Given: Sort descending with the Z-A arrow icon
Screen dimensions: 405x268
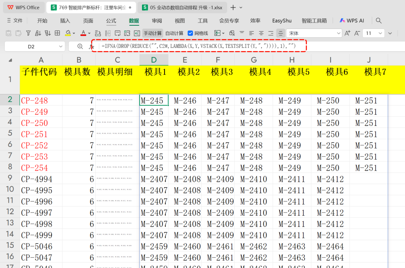Looking at the screenshot, I should tap(47, 33).
